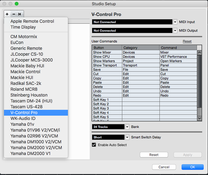This screenshot has height=175, width=208.
Task: Click the 24 Tracks bank field
Action: (x=108, y=127)
